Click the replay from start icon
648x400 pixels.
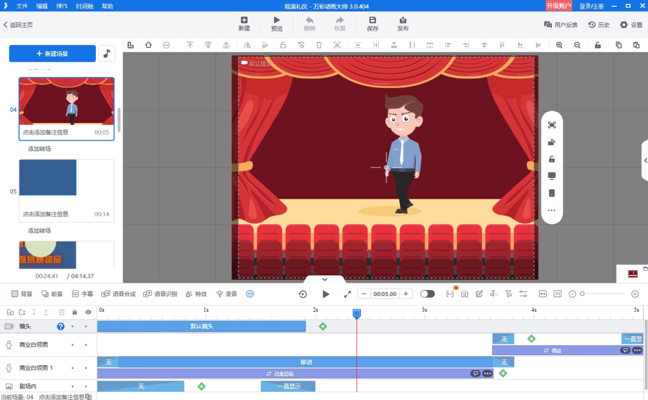point(303,294)
